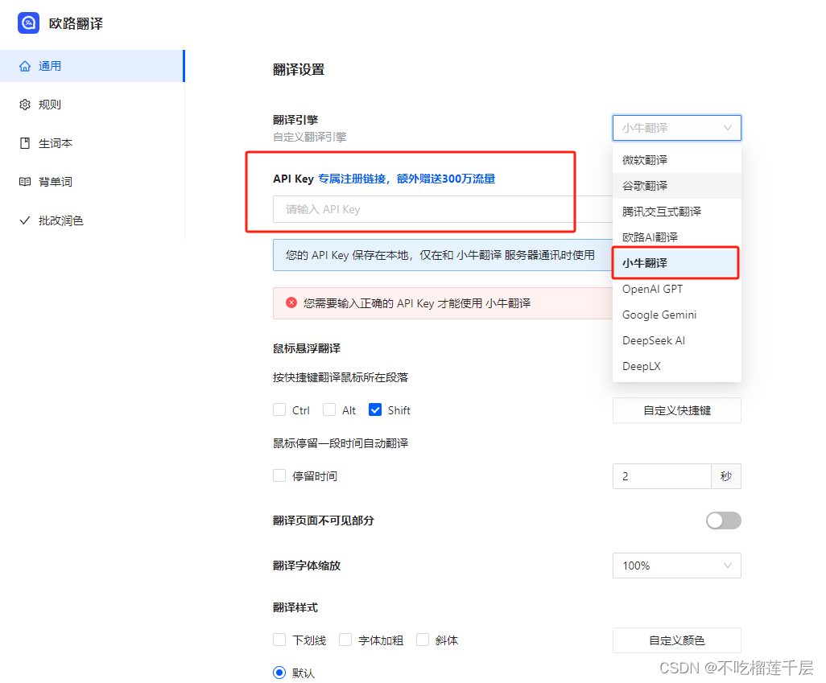This screenshot has height=683, width=826.
Task: Click the red error icon in the API Key warning
Action: (291, 302)
